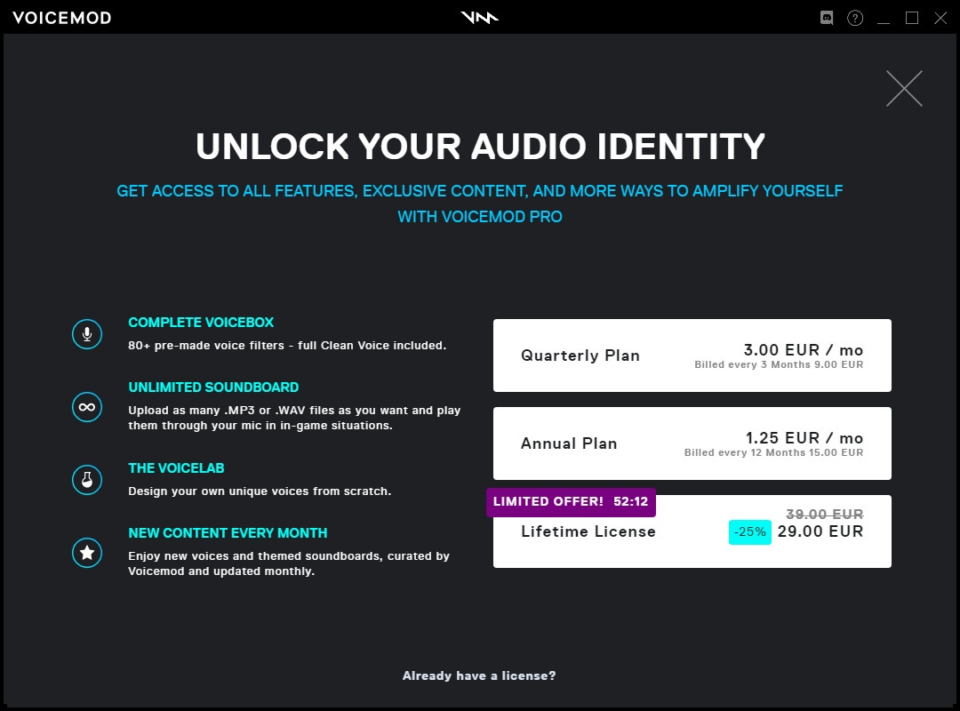Click the star icon beside New Content
This screenshot has height=711, width=960.
87,553
